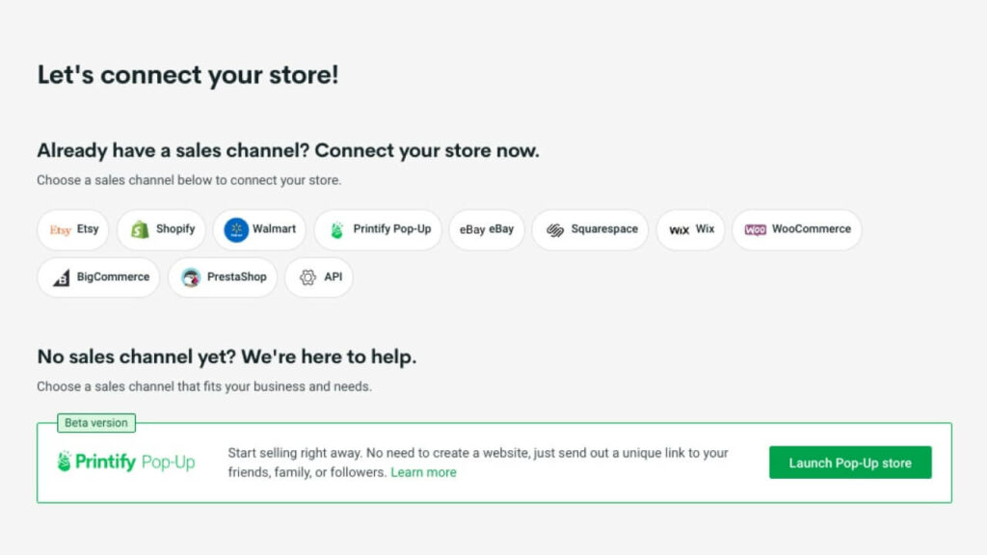Click the WooCommerce purple logo icon

click(756, 230)
